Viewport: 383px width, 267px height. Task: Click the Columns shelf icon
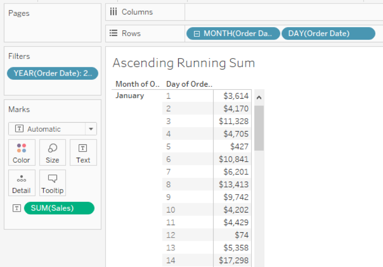tap(114, 11)
